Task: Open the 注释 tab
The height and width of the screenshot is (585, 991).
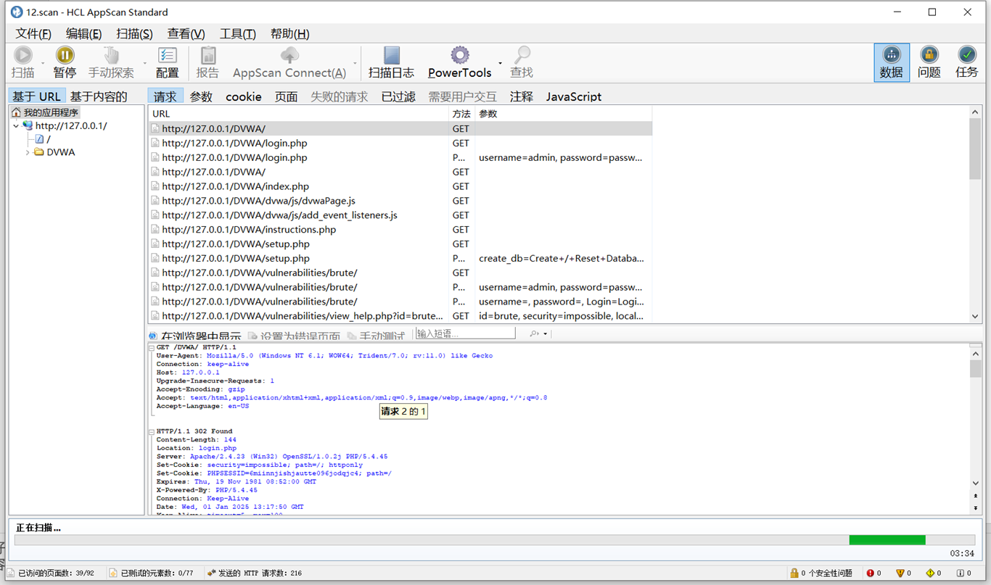Action: 521,96
